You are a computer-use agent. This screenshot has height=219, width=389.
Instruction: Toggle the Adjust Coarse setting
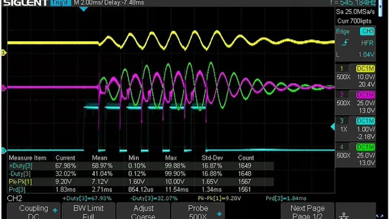click(143, 211)
